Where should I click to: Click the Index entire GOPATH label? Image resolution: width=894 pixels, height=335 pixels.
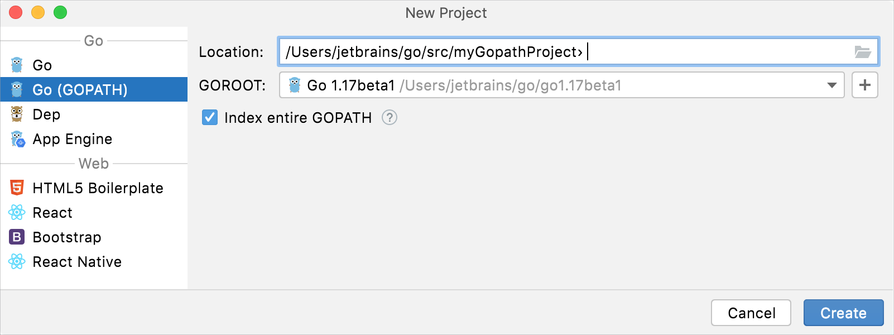(298, 118)
